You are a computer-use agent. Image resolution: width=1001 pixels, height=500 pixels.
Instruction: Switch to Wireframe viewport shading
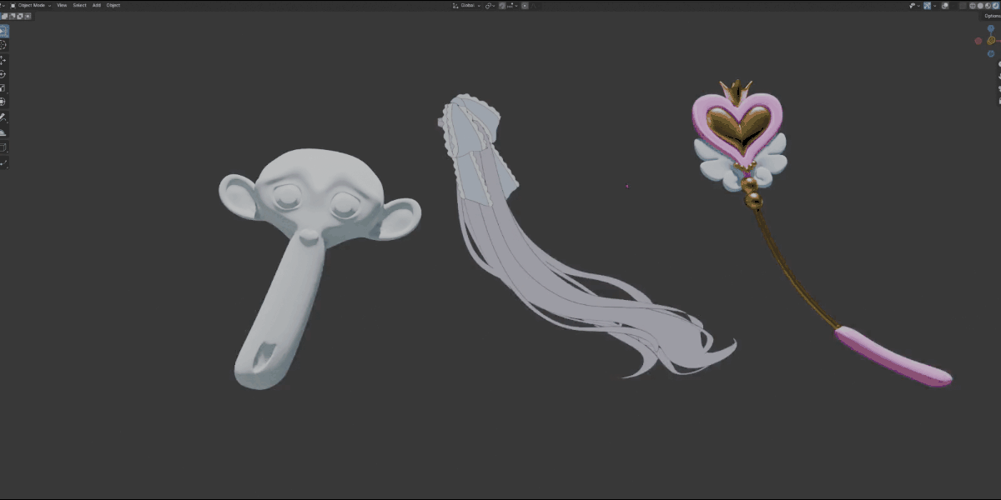coord(973,6)
